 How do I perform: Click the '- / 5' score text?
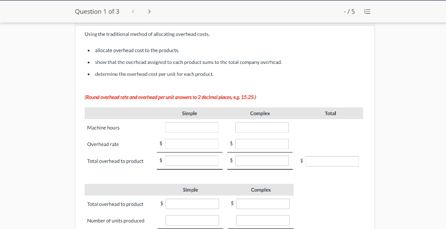349,12
